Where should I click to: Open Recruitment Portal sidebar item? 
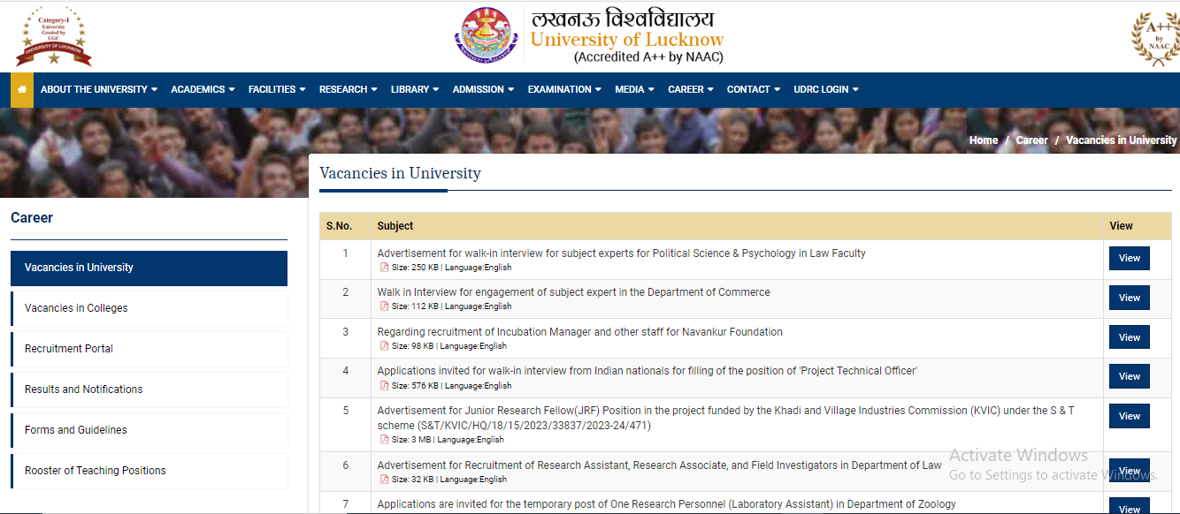pyautogui.click(x=149, y=349)
